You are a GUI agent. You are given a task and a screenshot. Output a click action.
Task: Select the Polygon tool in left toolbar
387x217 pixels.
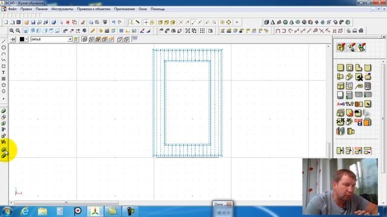pos(4,85)
